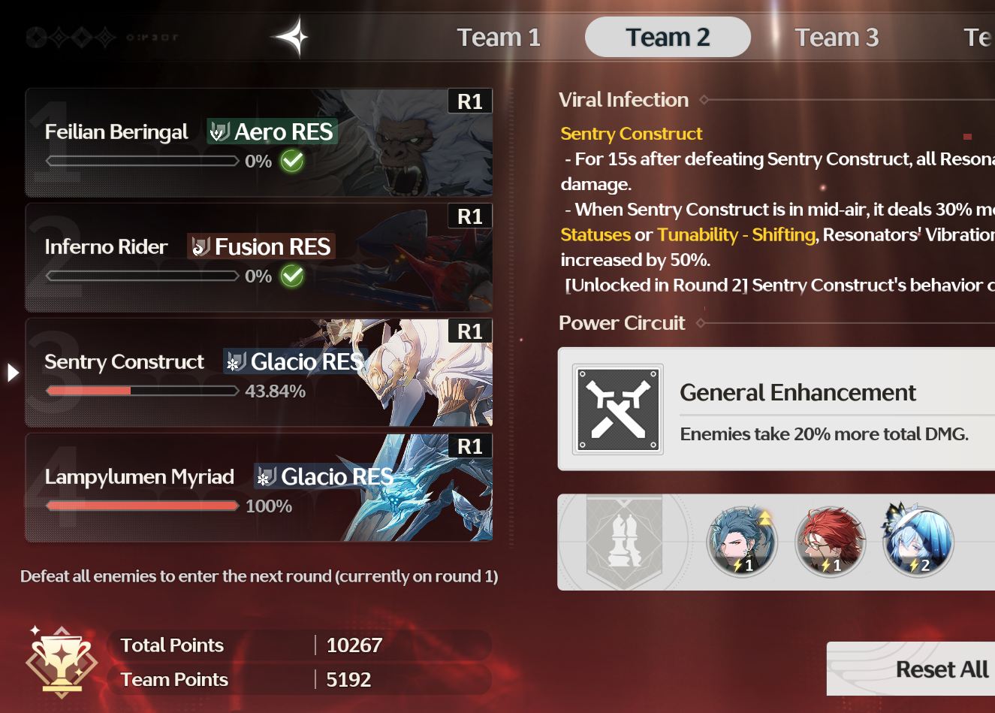
Task: Switch to the Team 3 tab
Action: coord(837,37)
